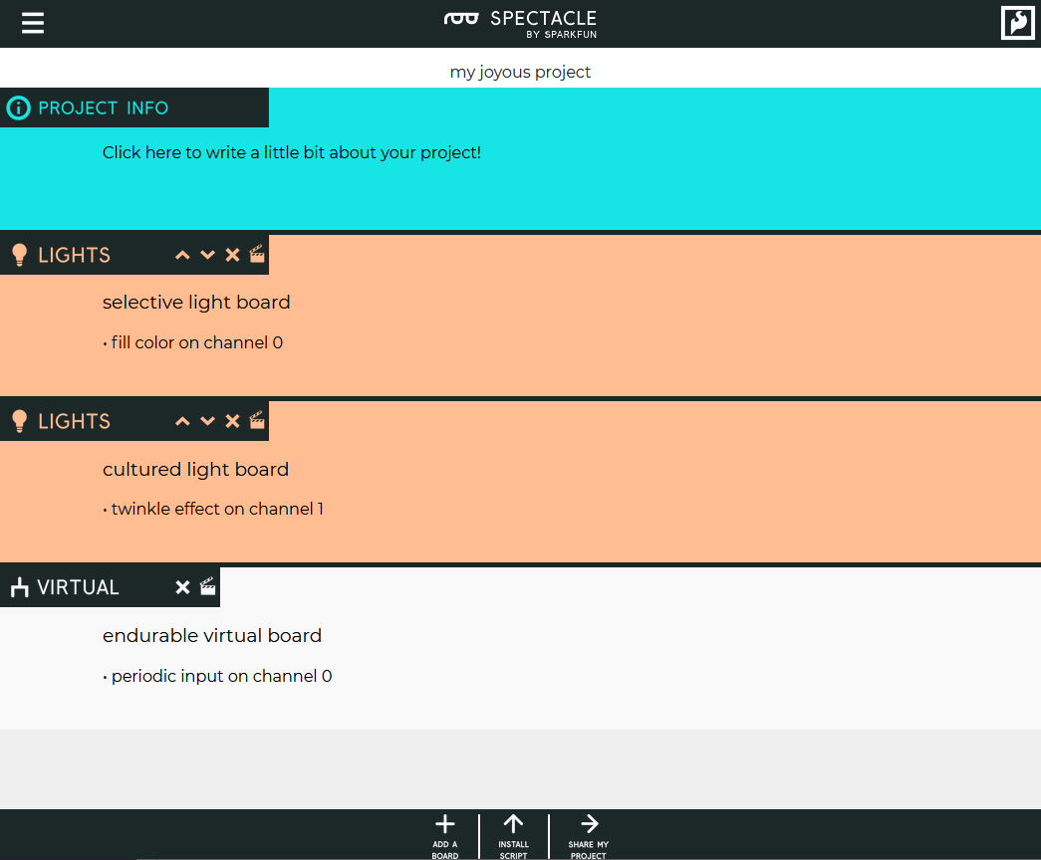
Task: Share my project
Action: click(x=589, y=834)
